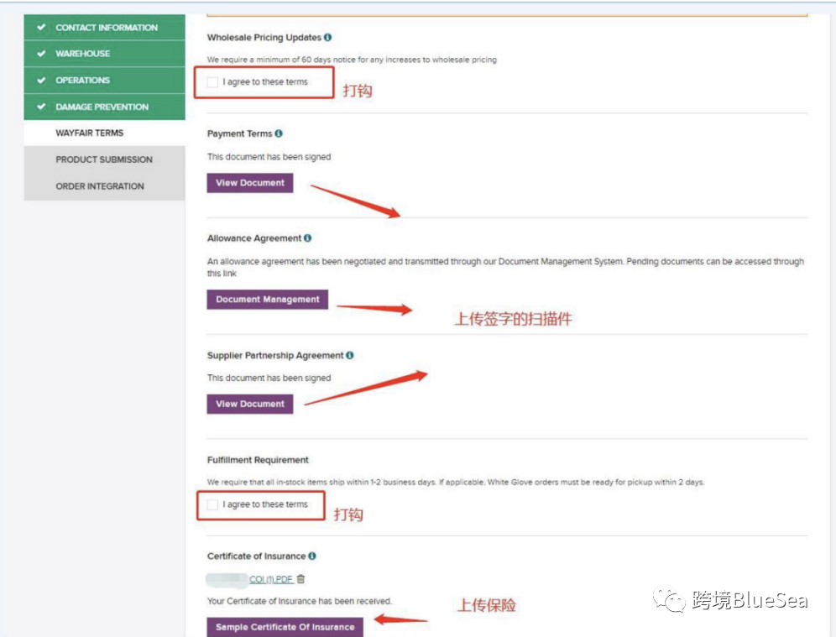Open Sample Certificate Of Insurance

coord(285,627)
